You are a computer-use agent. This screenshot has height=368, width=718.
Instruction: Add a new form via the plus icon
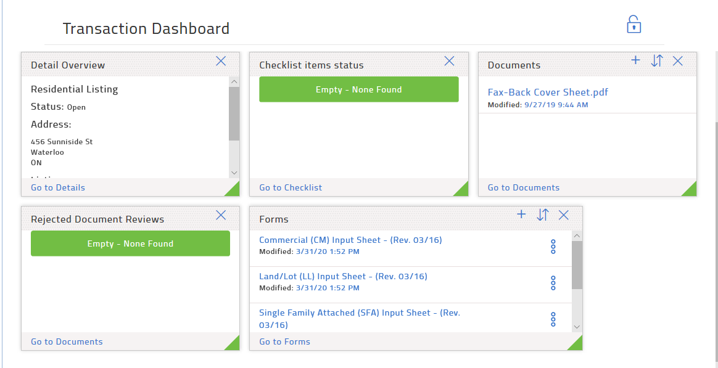tap(521, 215)
